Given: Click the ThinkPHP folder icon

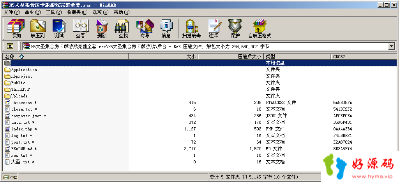Looking at the screenshot, I should (x=7, y=90).
